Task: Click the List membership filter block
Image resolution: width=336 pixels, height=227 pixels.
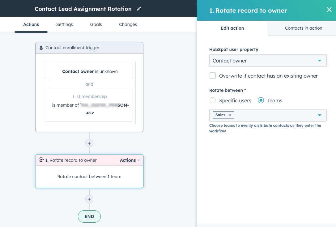Action: coord(89,104)
